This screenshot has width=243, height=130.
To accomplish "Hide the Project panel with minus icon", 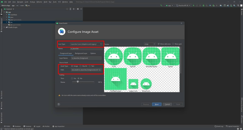I will (x=81, y=9).
